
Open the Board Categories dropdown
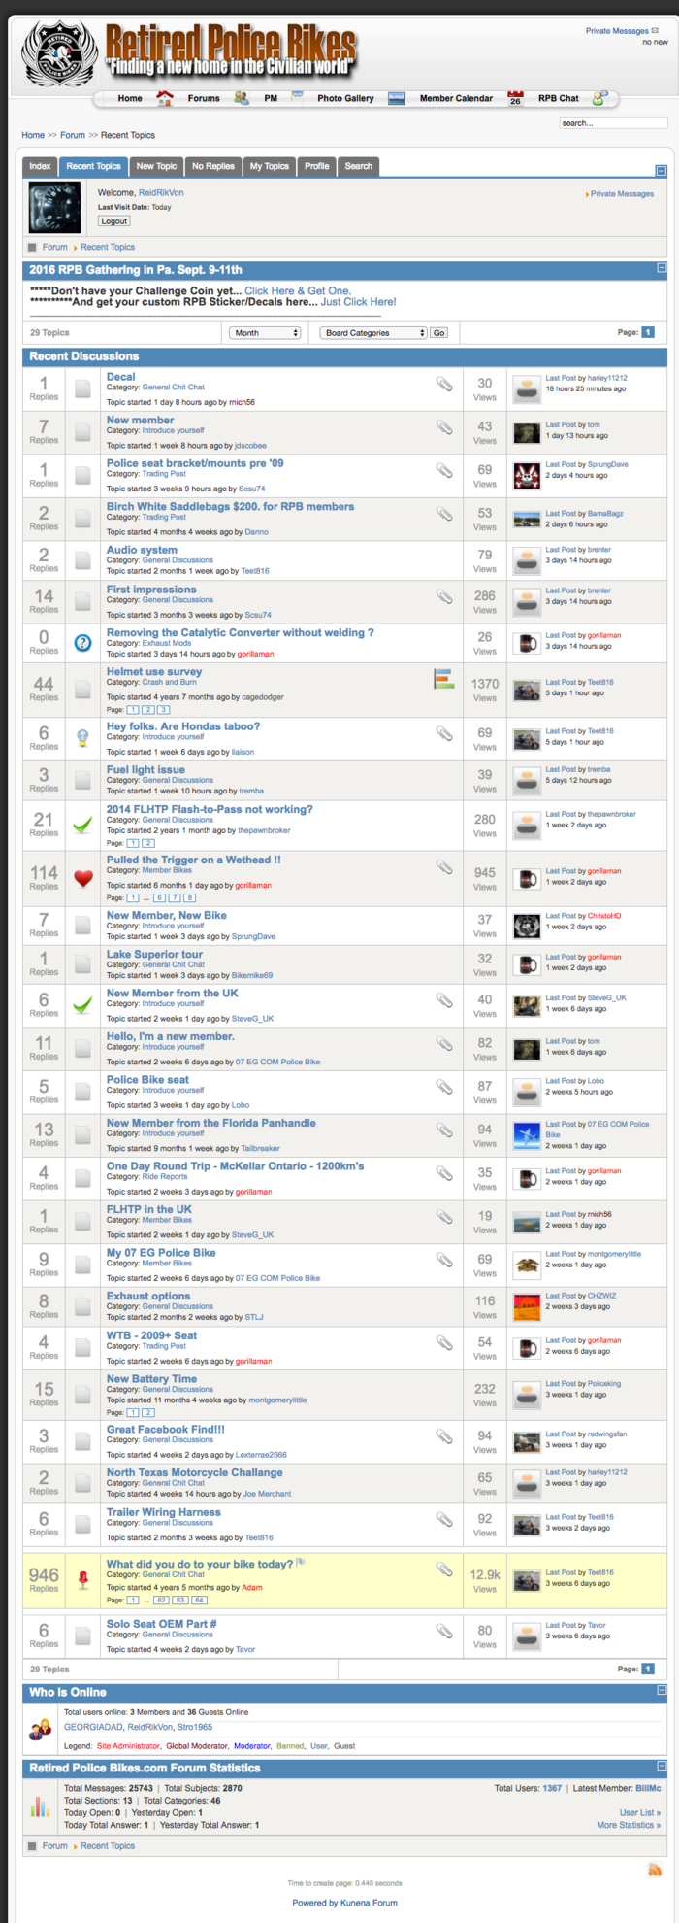pos(373,333)
